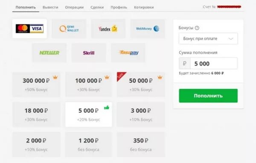256x163 pixels.
Task: Select Yandex money payment method
Action: 108,29
